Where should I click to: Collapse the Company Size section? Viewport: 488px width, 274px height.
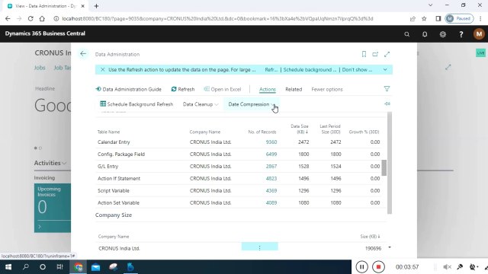click(114, 215)
